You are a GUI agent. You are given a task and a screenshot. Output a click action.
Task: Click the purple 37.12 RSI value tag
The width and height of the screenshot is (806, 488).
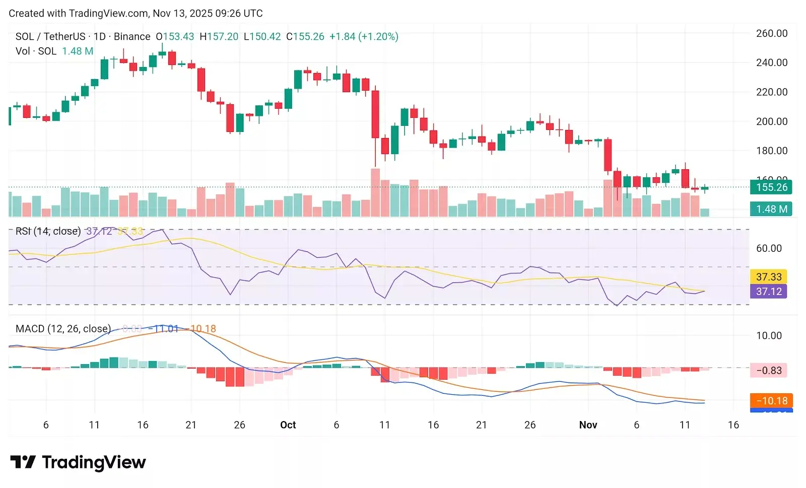[x=769, y=292]
